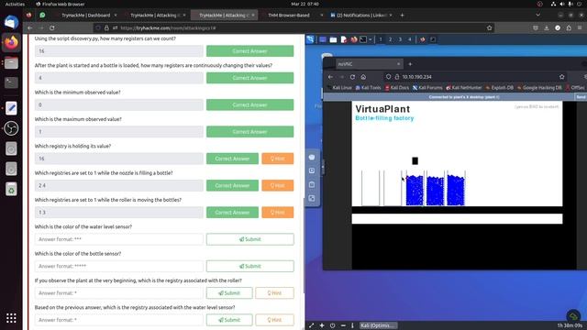The width and height of the screenshot is (587, 330).
Task: Open the Trash icon in the dock
Action: [x=11, y=189]
